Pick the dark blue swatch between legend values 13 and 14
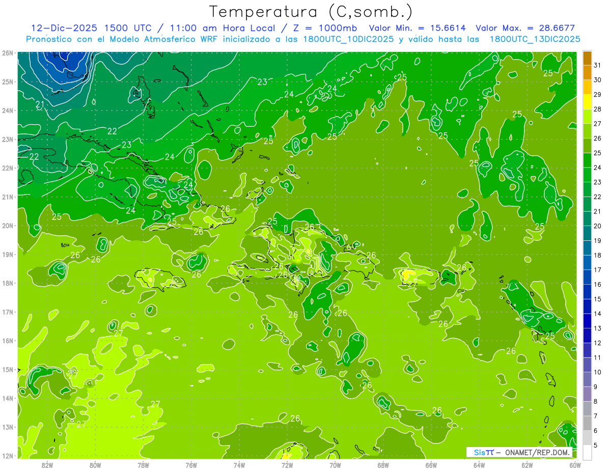This screenshot has height=472, width=611. click(x=587, y=321)
